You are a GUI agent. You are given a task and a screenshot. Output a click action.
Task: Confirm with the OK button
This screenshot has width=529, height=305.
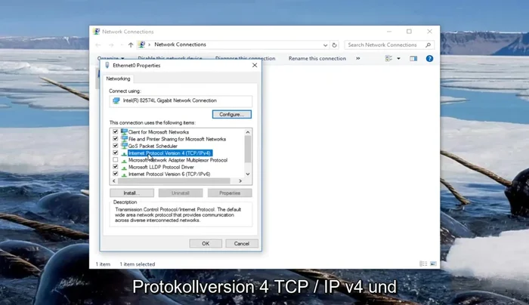[x=206, y=244]
